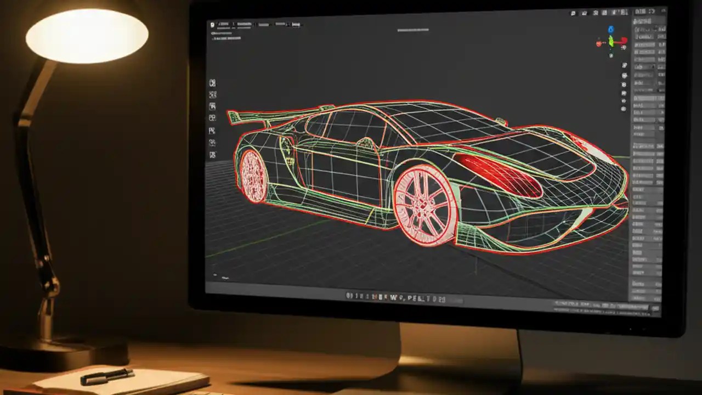Click the application logo icon at top left
This screenshot has width=702, height=395.
(212, 25)
